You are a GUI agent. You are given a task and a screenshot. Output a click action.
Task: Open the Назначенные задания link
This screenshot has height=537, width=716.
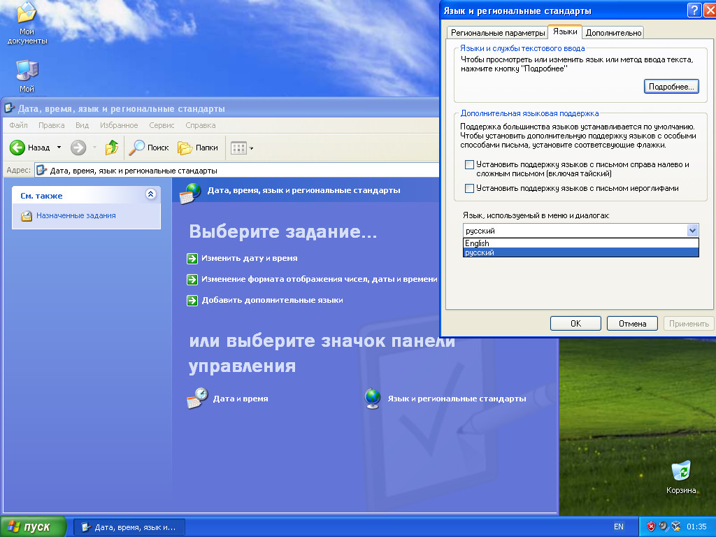click(76, 215)
